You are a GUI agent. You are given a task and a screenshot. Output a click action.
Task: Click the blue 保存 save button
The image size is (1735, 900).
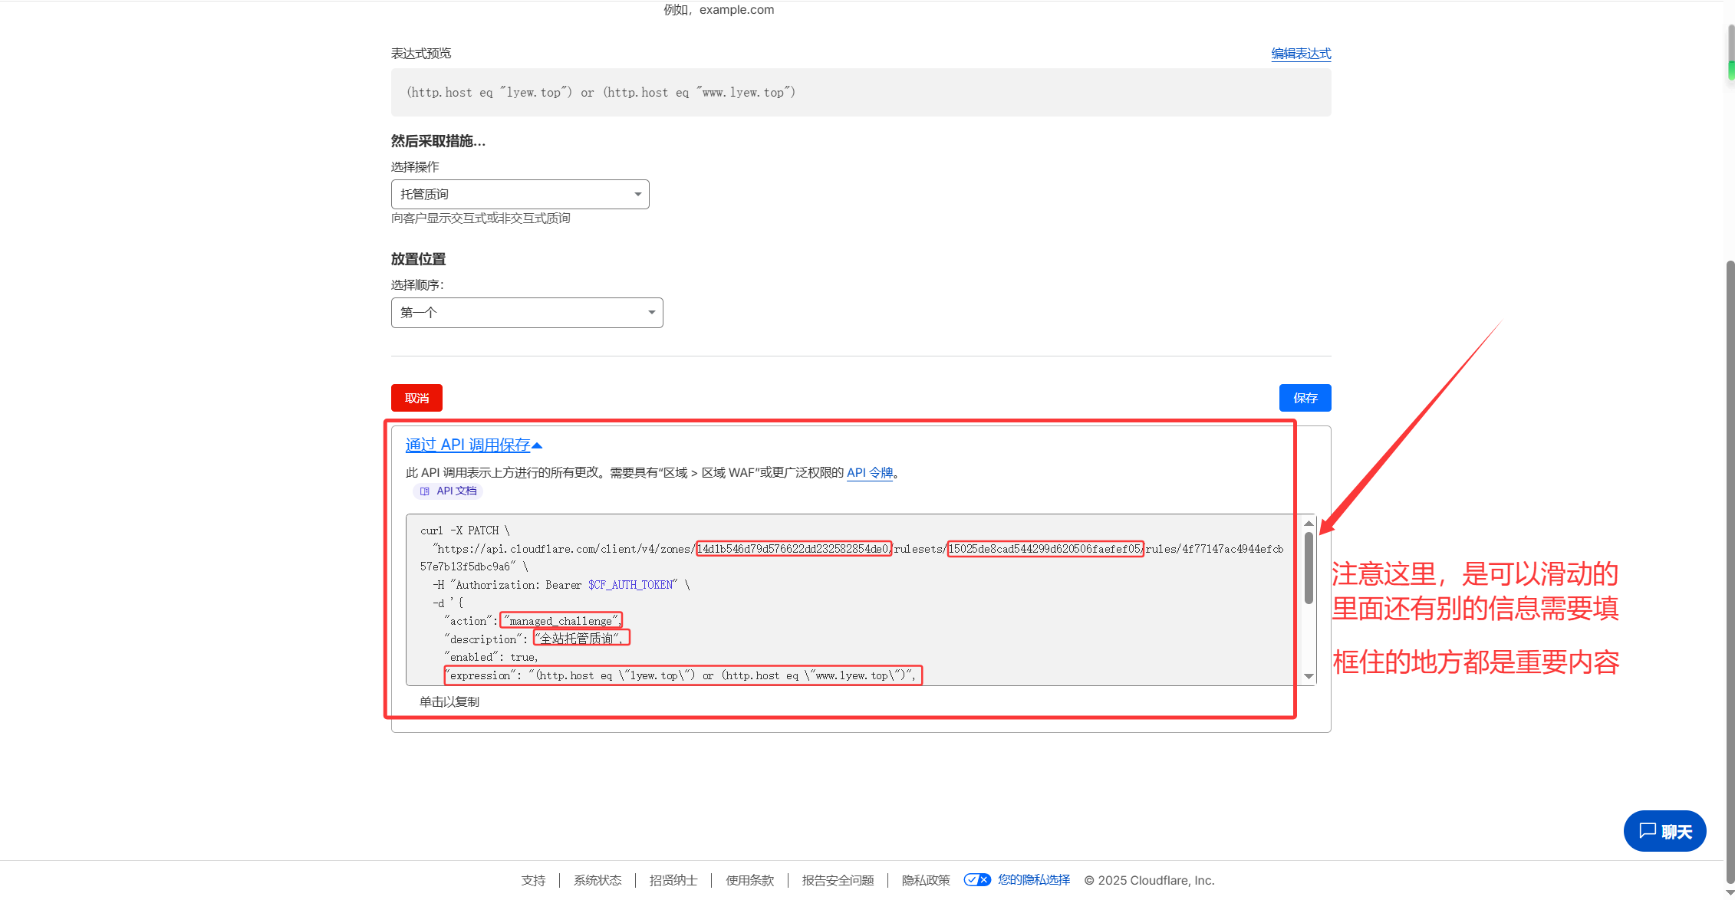click(x=1305, y=398)
